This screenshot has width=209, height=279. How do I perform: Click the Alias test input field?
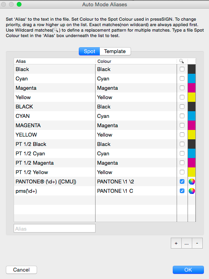[55, 228]
